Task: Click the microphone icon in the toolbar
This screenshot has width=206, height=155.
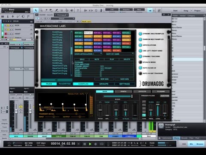Action: [101, 10]
